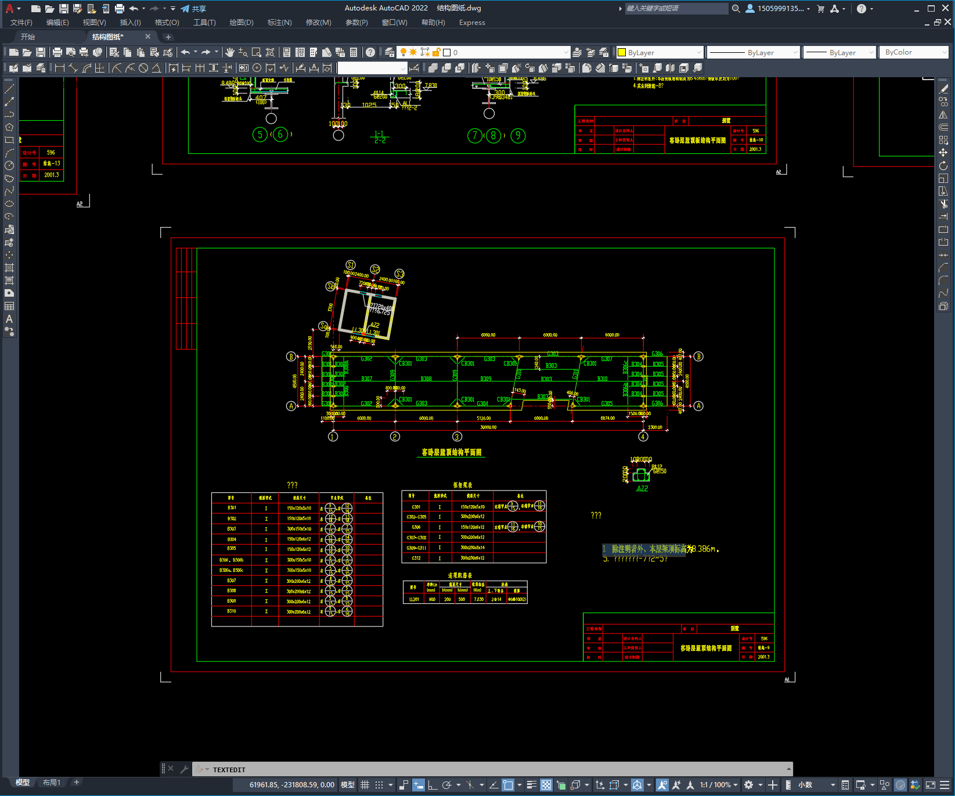Open the workspace switching gear icon
The width and height of the screenshot is (955, 796).
pyautogui.click(x=749, y=785)
